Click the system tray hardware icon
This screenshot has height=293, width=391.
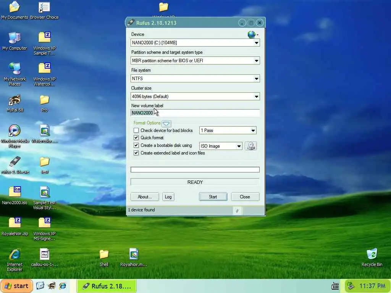click(x=351, y=286)
